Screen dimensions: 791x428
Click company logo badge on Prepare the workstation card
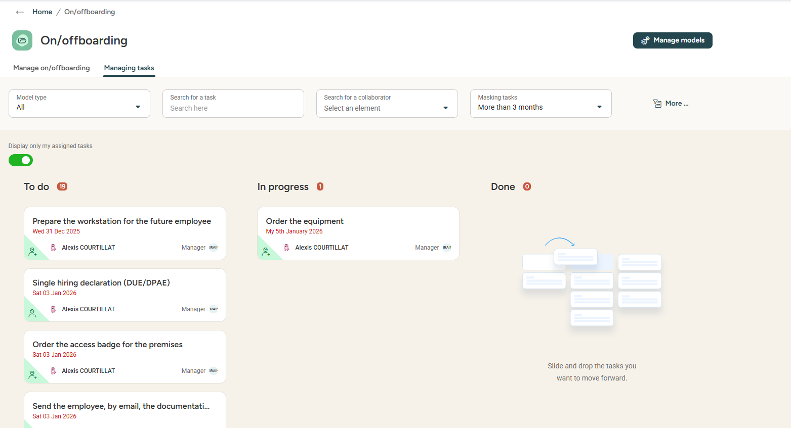pyautogui.click(x=214, y=248)
